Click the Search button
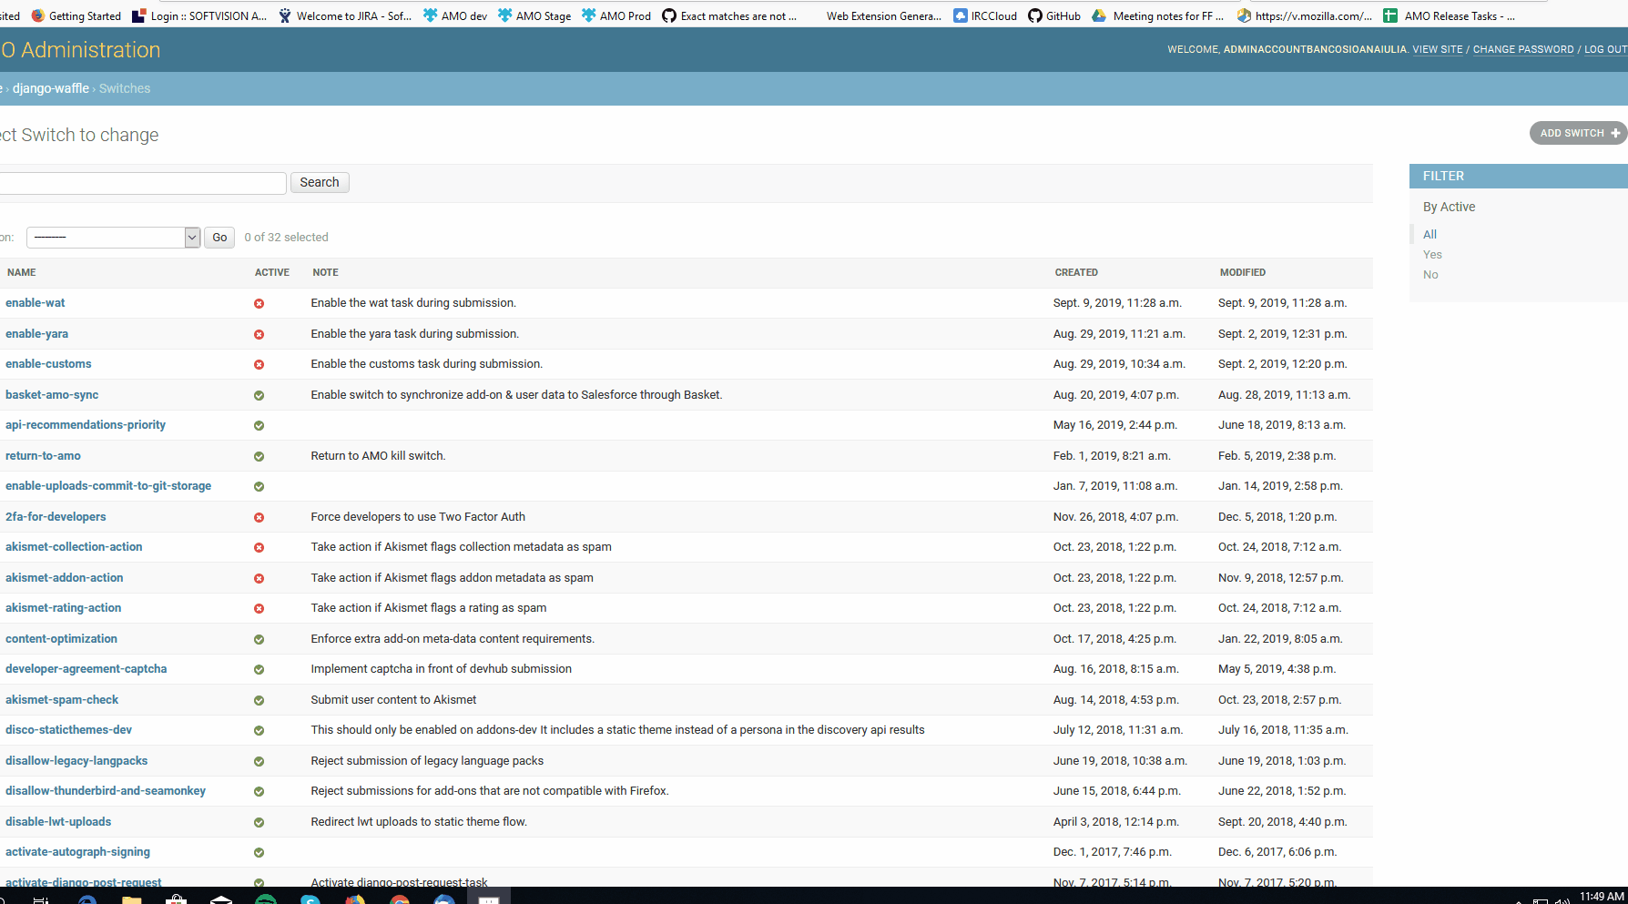 320,182
